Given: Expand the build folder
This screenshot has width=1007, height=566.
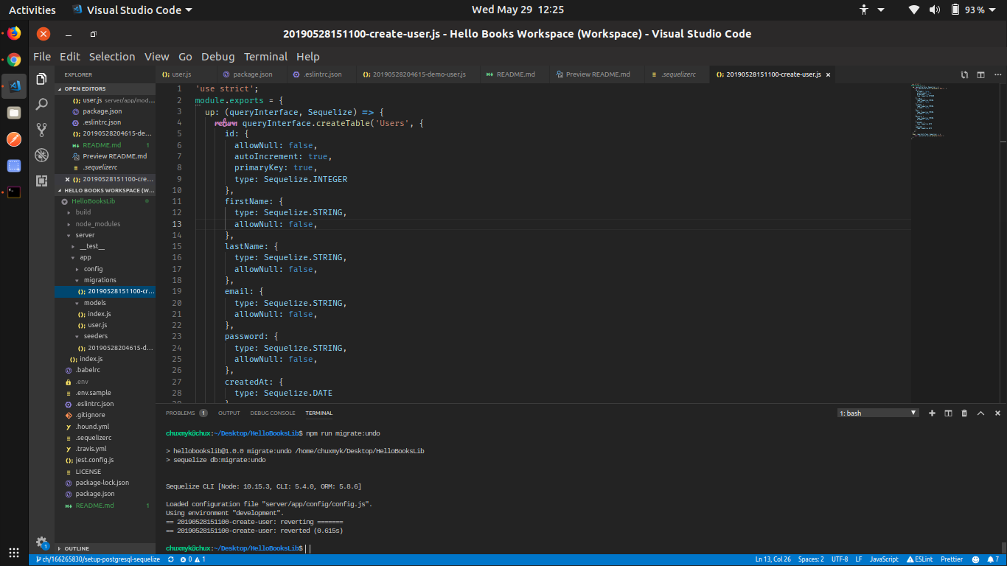Looking at the screenshot, I should [x=105, y=212].
